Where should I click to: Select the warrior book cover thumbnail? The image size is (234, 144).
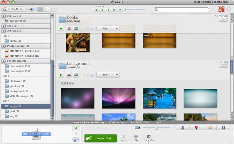[x=78, y=42]
